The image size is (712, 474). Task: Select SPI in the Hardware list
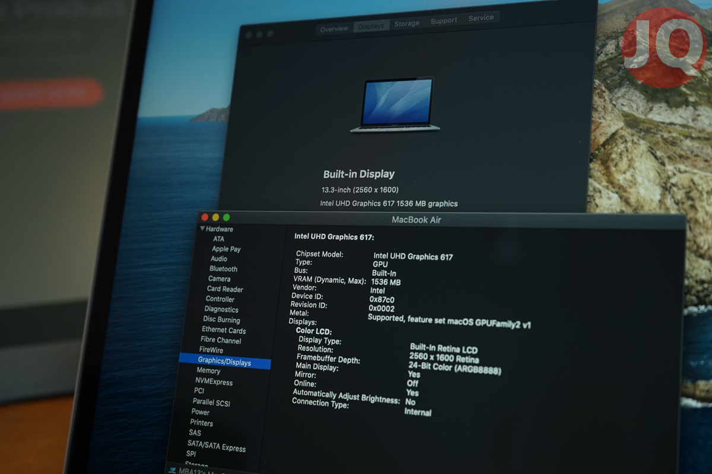coord(191,454)
